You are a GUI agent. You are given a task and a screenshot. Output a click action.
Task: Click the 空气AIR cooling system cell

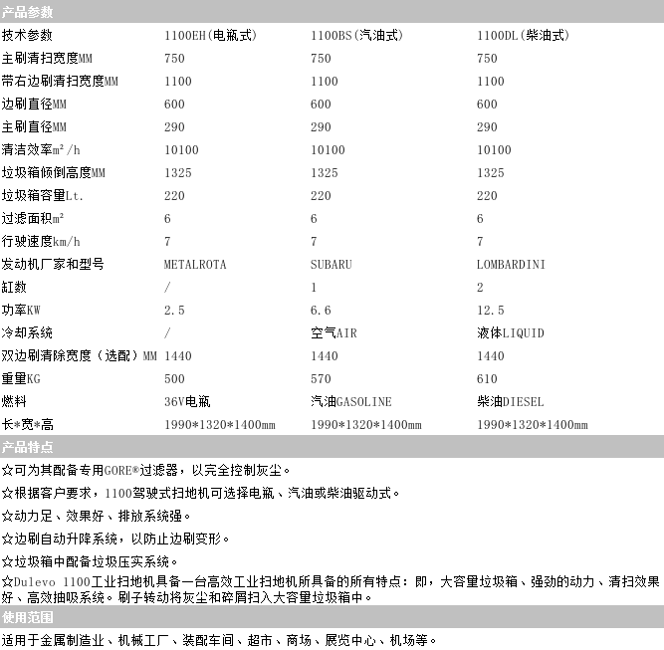333,333
